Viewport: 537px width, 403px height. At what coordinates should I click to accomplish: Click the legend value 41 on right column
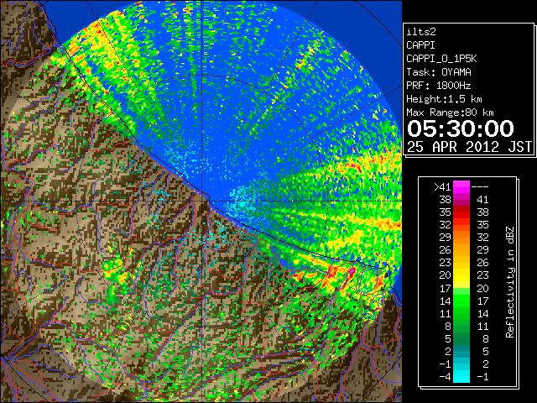[482, 200]
